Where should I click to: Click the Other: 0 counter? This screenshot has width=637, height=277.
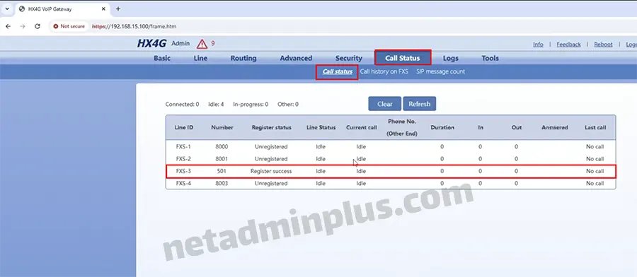[288, 105]
